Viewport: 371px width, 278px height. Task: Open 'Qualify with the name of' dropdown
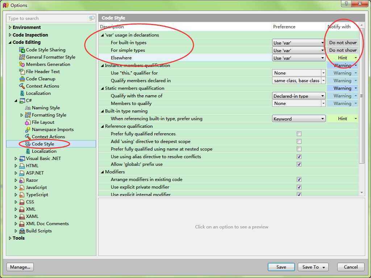[299, 96]
